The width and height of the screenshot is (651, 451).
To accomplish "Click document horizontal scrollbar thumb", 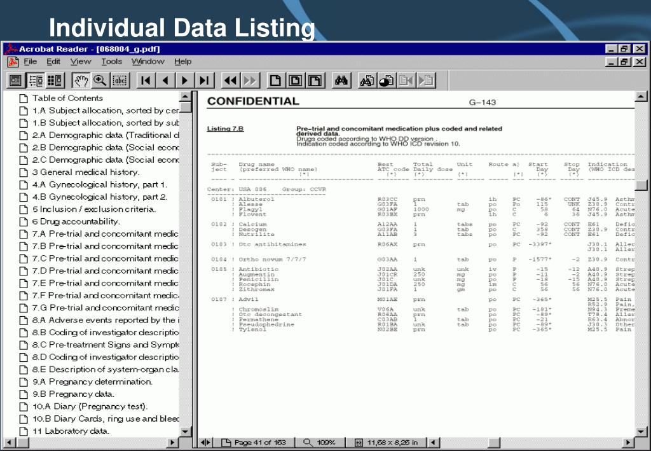I will (493, 443).
